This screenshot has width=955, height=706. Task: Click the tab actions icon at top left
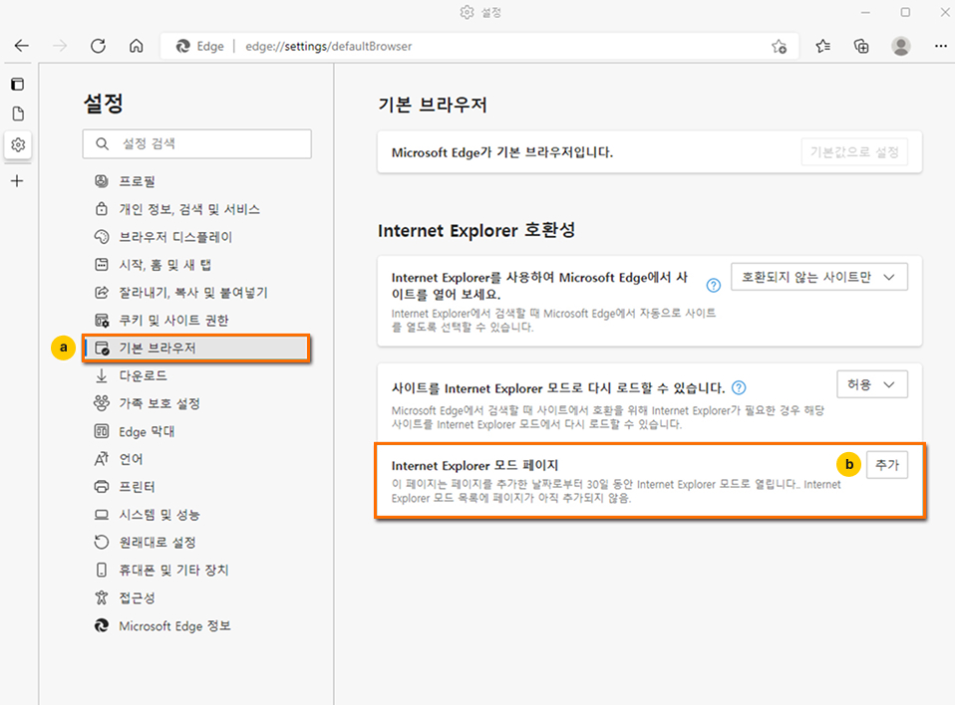click(17, 84)
